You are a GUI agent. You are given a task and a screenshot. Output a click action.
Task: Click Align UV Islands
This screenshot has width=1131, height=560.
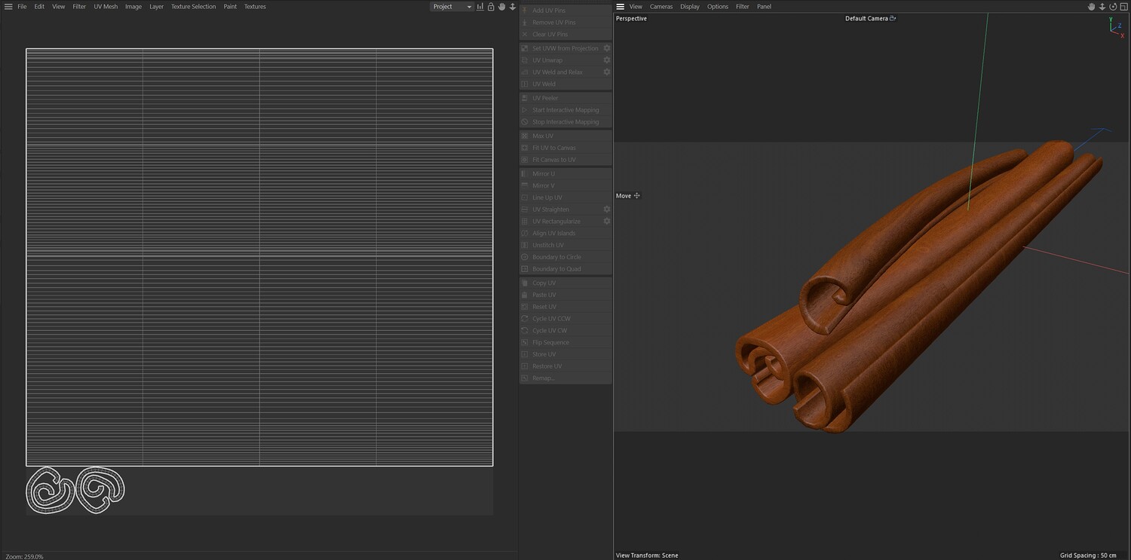click(x=565, y=234)
